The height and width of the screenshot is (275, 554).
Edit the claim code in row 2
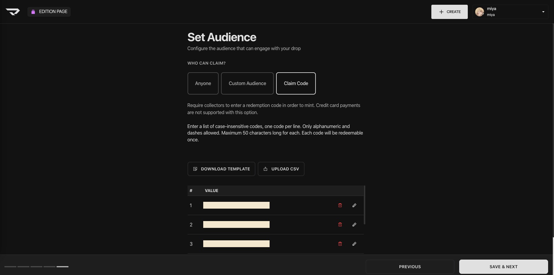(354, 225)
